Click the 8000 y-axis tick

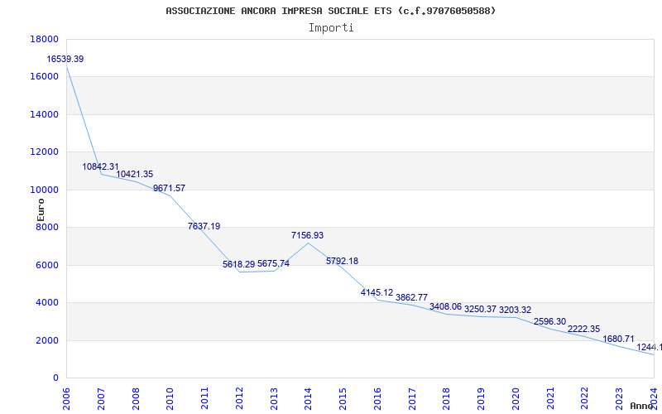[x=47, y=228]
